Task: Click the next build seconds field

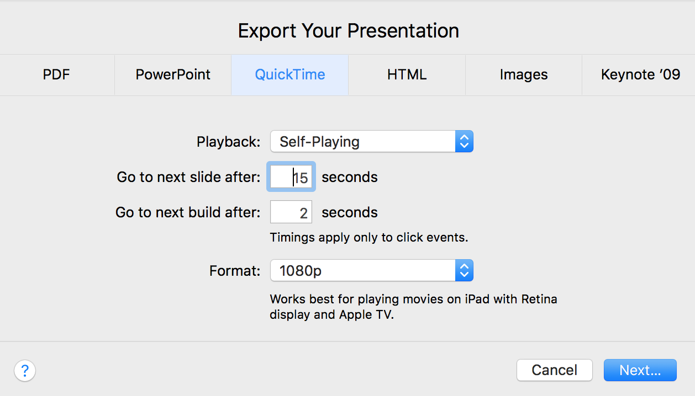Action: [291, 212]
